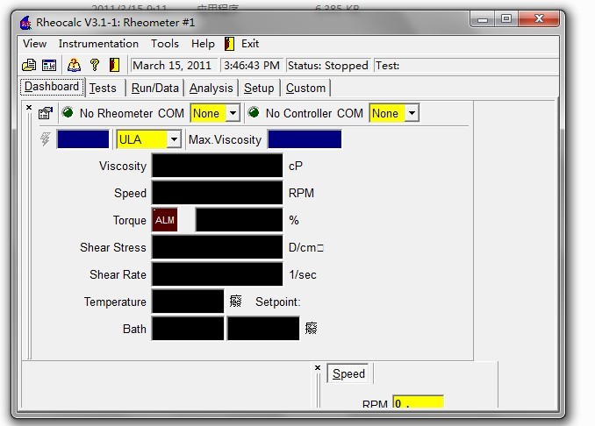Select the None value of the Controller COM
595x426 pixels.
387,113
